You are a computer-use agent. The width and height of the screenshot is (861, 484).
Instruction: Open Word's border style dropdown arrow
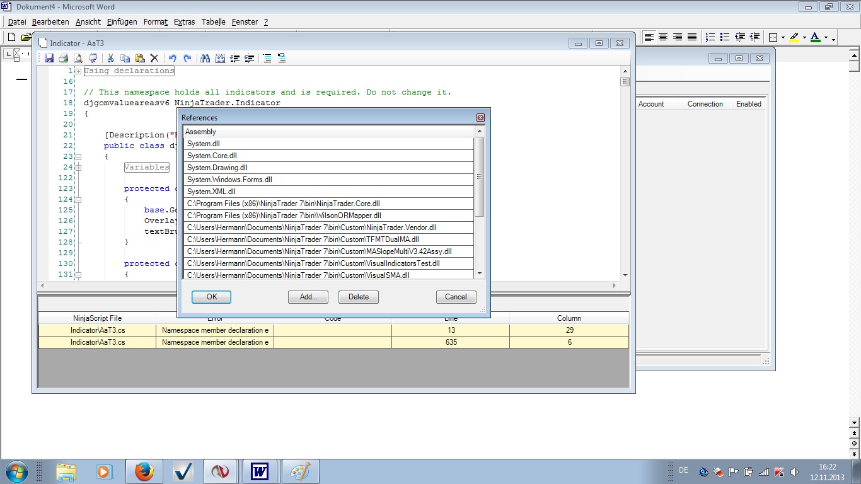point(783,37)
